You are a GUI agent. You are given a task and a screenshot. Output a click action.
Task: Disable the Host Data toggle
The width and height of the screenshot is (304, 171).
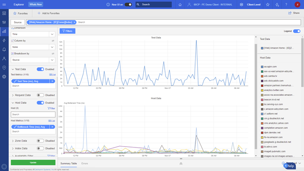tap(41, 103)
